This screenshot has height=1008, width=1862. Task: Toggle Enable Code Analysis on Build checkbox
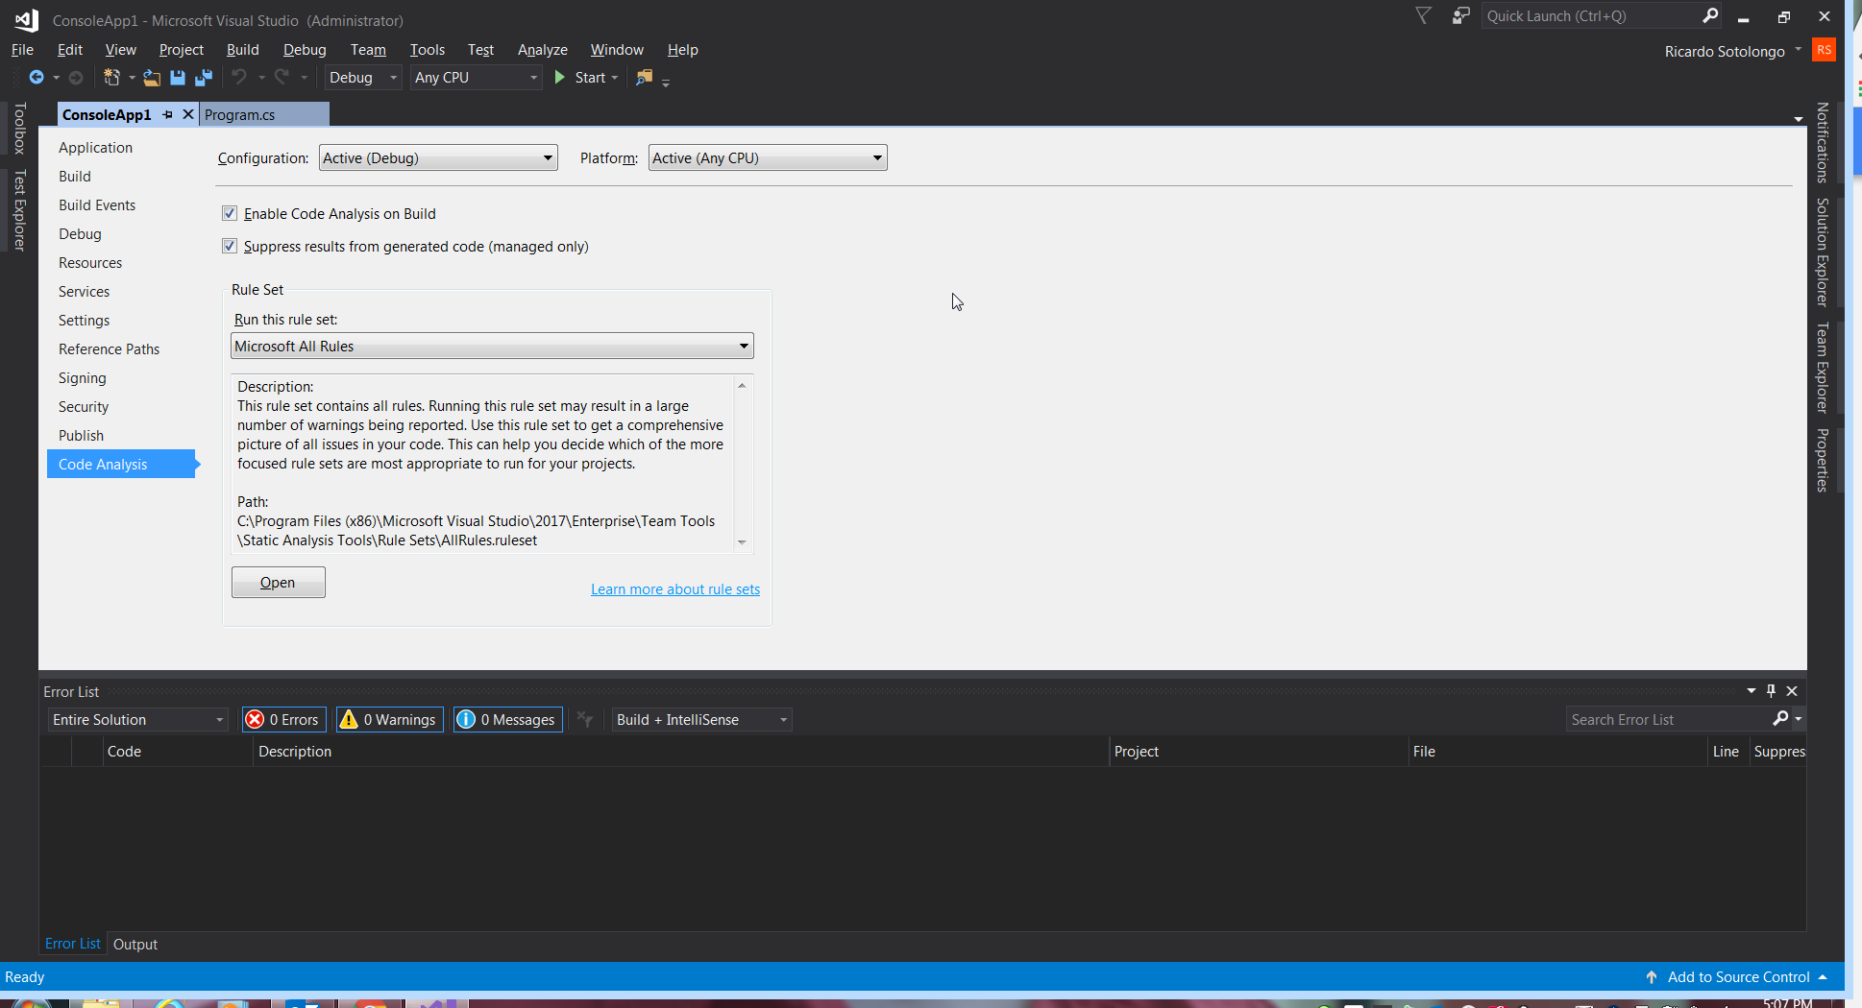click(230, 213)
